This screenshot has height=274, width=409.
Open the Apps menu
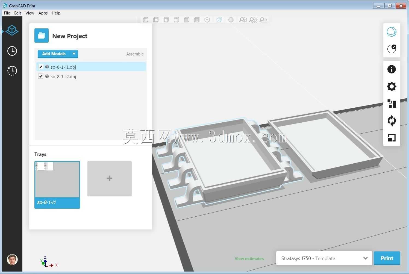[x=43, y=13]
